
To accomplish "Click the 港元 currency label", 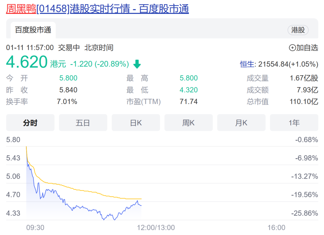I will (x=58, y=64).
